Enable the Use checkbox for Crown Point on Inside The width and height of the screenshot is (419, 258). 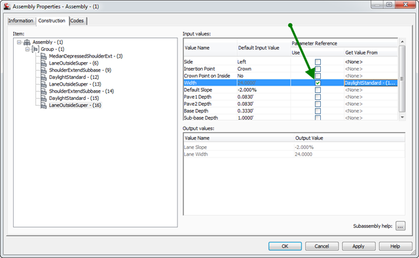click(x=318, y=76)
